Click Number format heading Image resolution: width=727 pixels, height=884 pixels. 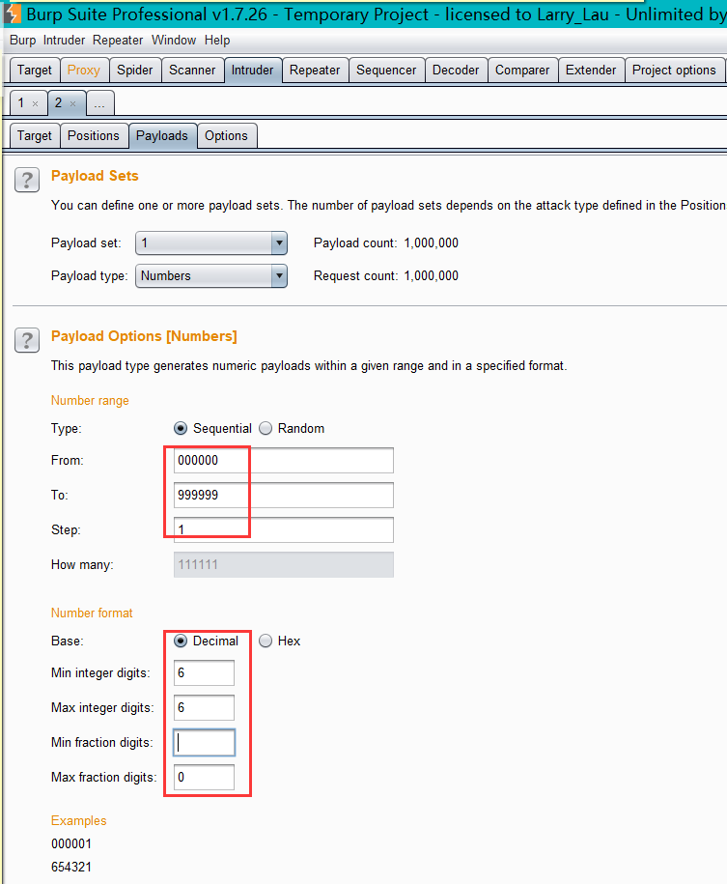(x=92, y=613)
